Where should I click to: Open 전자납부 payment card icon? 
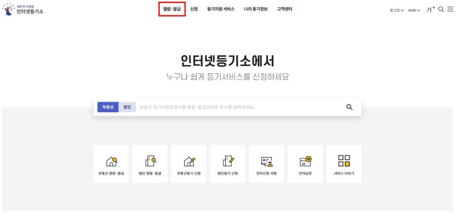tap(306, 161)
